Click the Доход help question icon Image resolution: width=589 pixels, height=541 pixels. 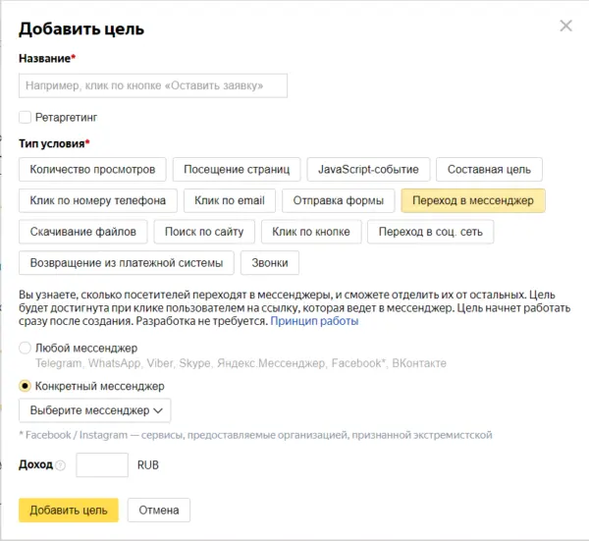click(61, 465)
